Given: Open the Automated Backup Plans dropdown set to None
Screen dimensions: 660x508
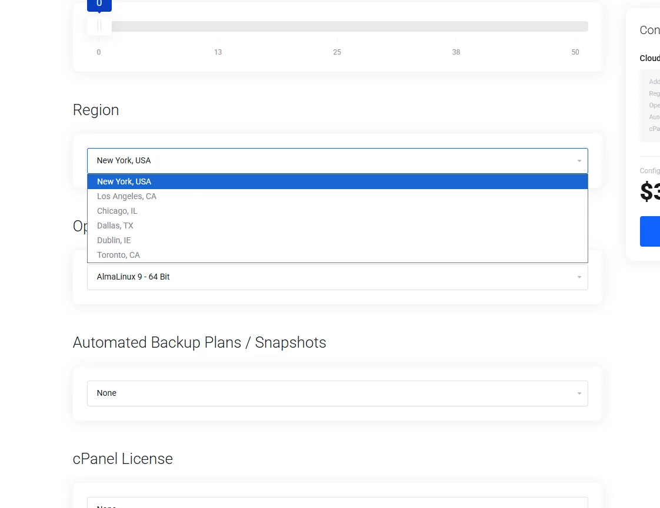Looking at the screenshot, I should [337, 393].
